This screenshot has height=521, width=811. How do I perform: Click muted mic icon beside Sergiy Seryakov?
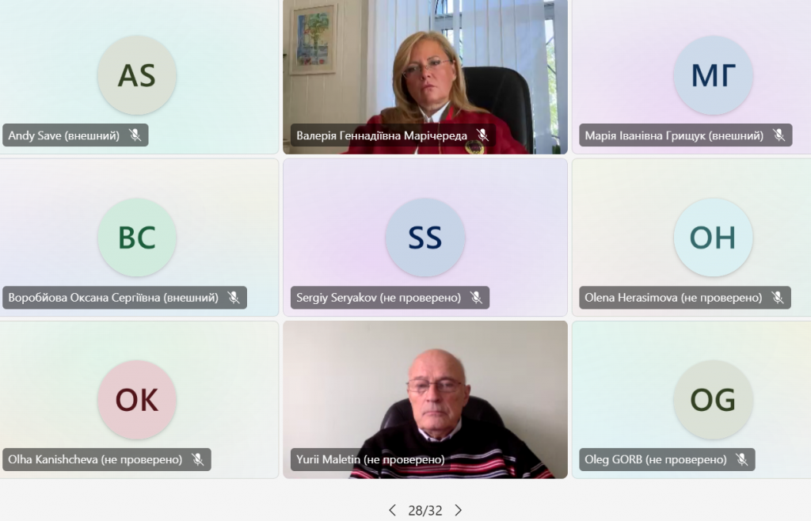point(476,298)
